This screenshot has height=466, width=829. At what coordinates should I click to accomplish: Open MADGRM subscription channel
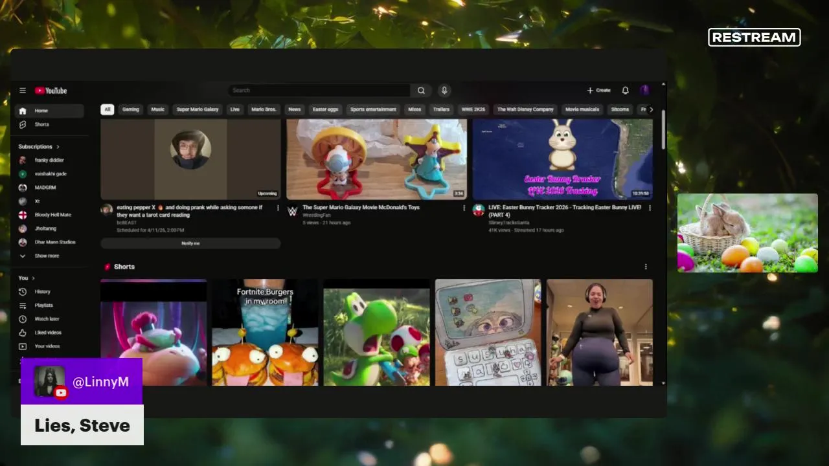pyautogui.click(x=50, y=188)
